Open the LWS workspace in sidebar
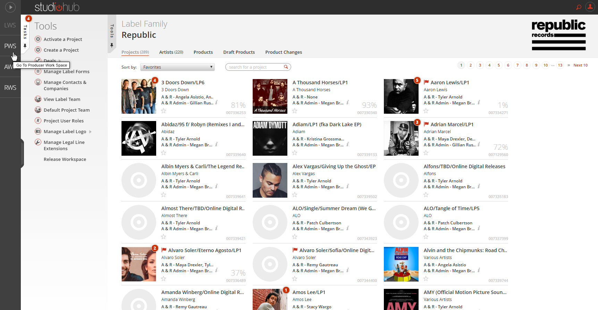The height and width of the screenshot is (310, 598). click(10, 25)
